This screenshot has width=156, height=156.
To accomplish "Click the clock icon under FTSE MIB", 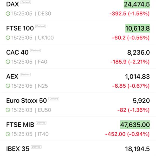I will tap(8, 134).
